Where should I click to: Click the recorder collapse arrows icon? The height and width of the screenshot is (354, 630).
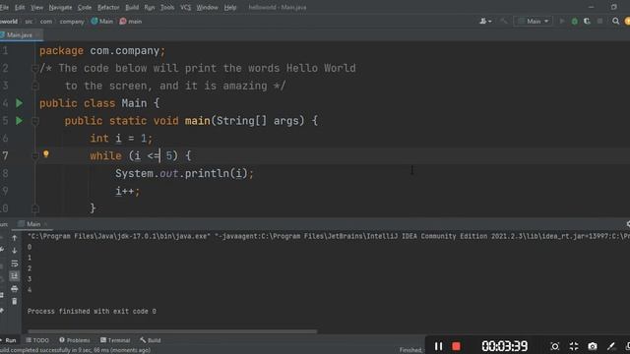click(574, 346)
